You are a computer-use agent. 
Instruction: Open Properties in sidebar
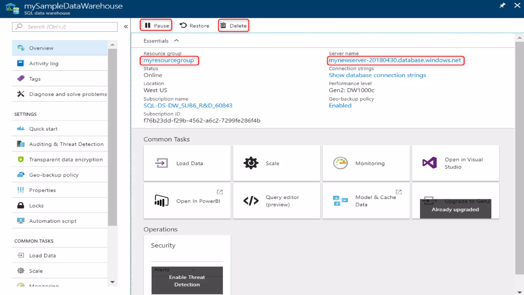point(60,190)
